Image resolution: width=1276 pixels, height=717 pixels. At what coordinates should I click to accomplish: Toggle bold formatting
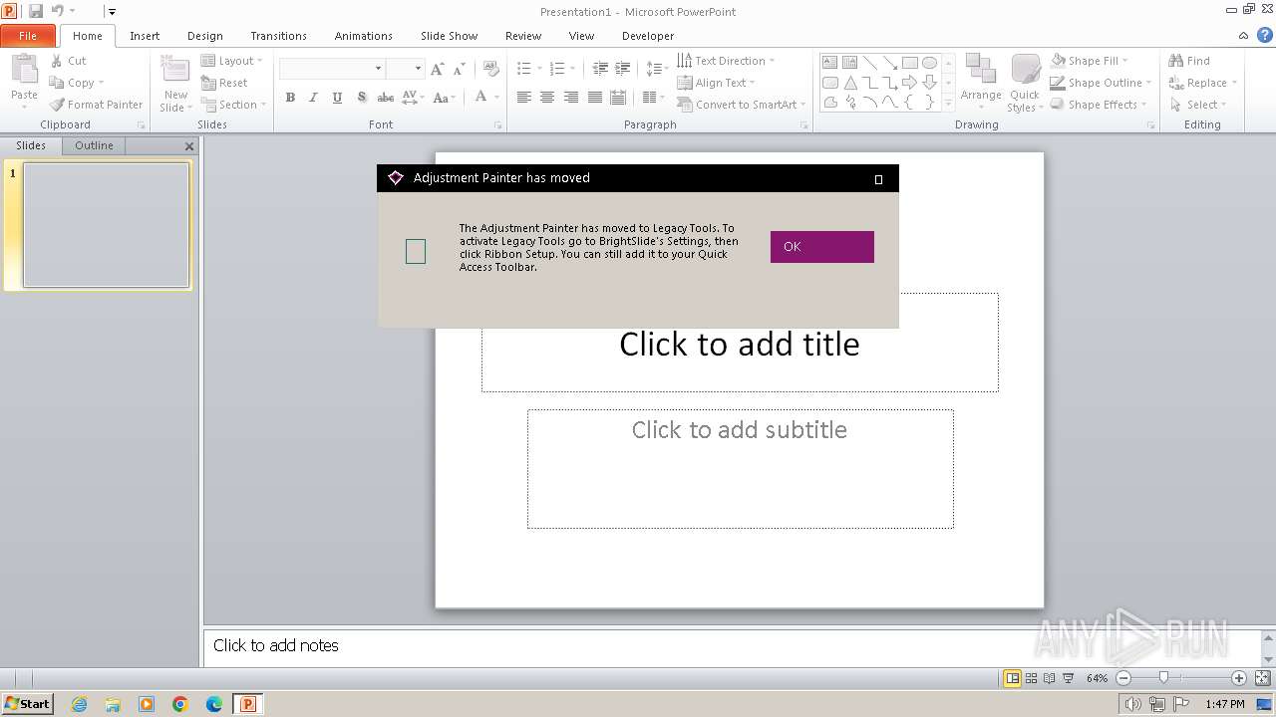(290, 98)
